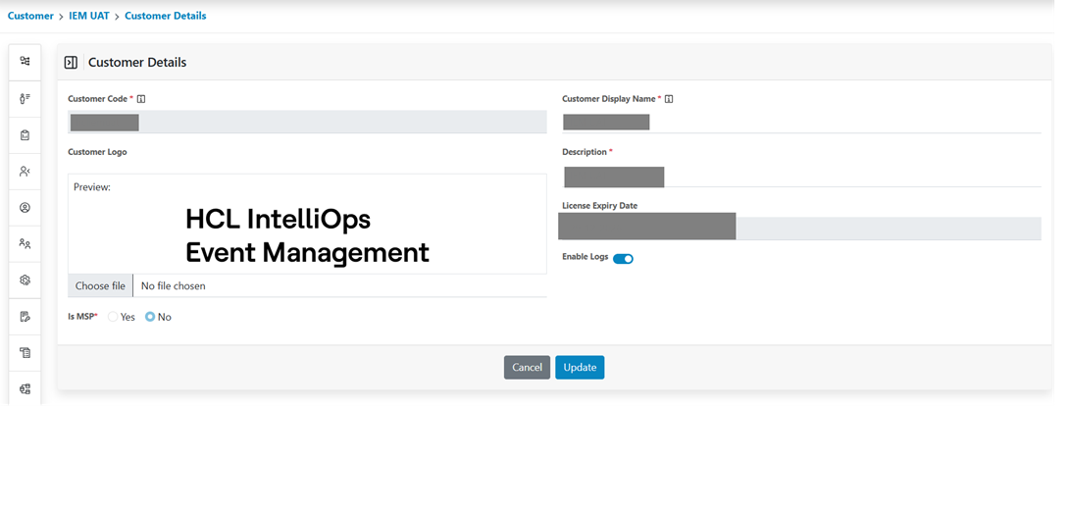Click the Customer Code info icon
1069x511 pixels.
pos(142,99)
